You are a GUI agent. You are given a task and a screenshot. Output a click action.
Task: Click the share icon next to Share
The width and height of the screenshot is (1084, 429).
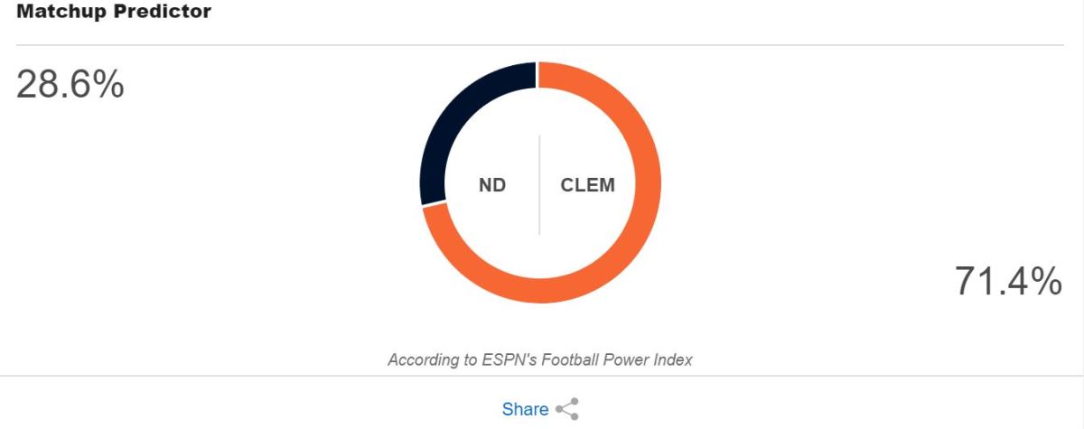(x=567, y=409)
